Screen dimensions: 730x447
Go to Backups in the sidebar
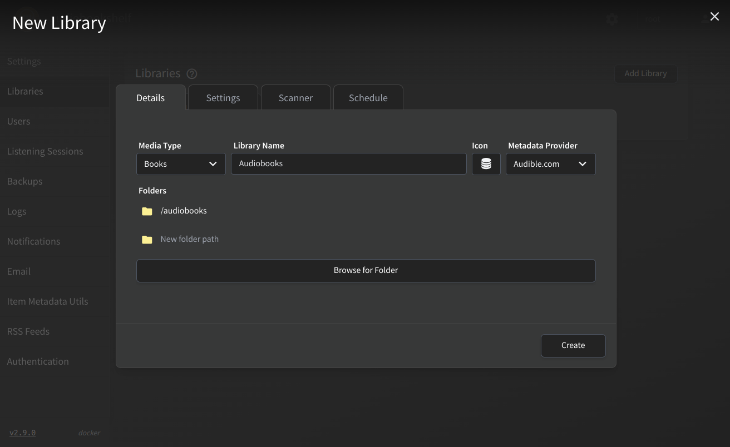pos(24,181)
